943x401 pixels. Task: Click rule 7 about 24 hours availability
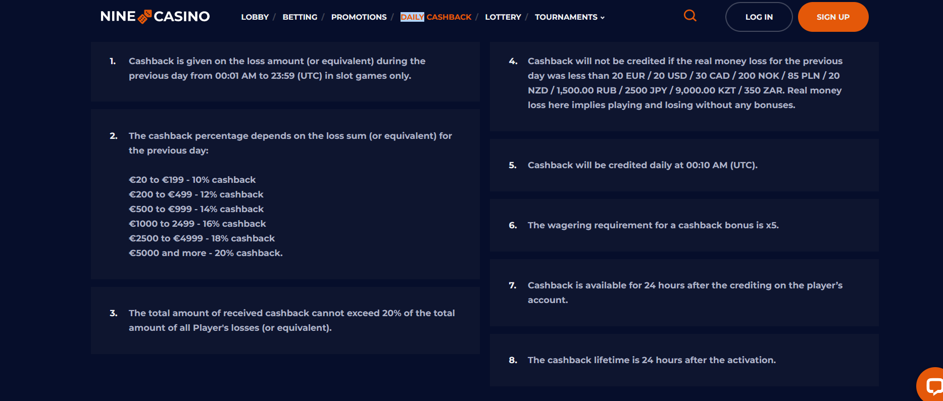click(684, 292)
